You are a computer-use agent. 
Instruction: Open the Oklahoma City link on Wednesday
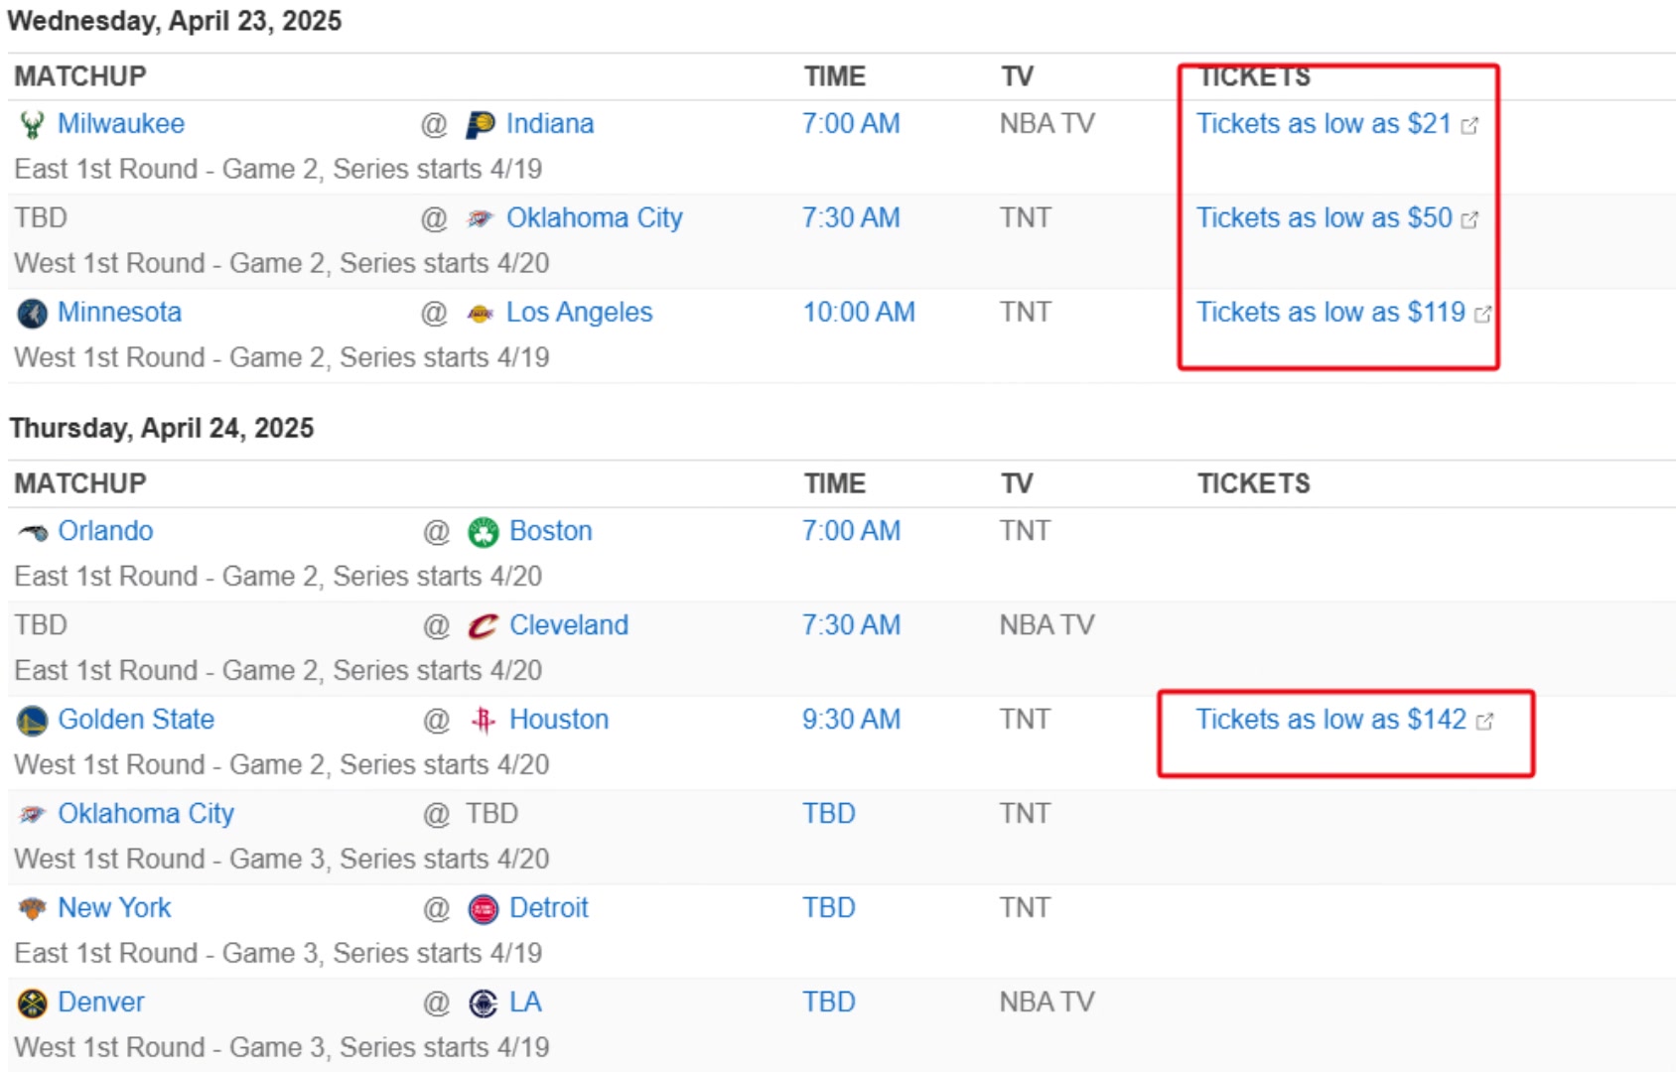594,218
